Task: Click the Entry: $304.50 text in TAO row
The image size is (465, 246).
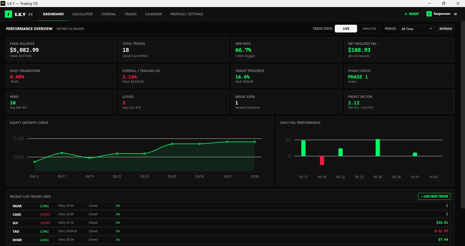Action: coord(68,231)
